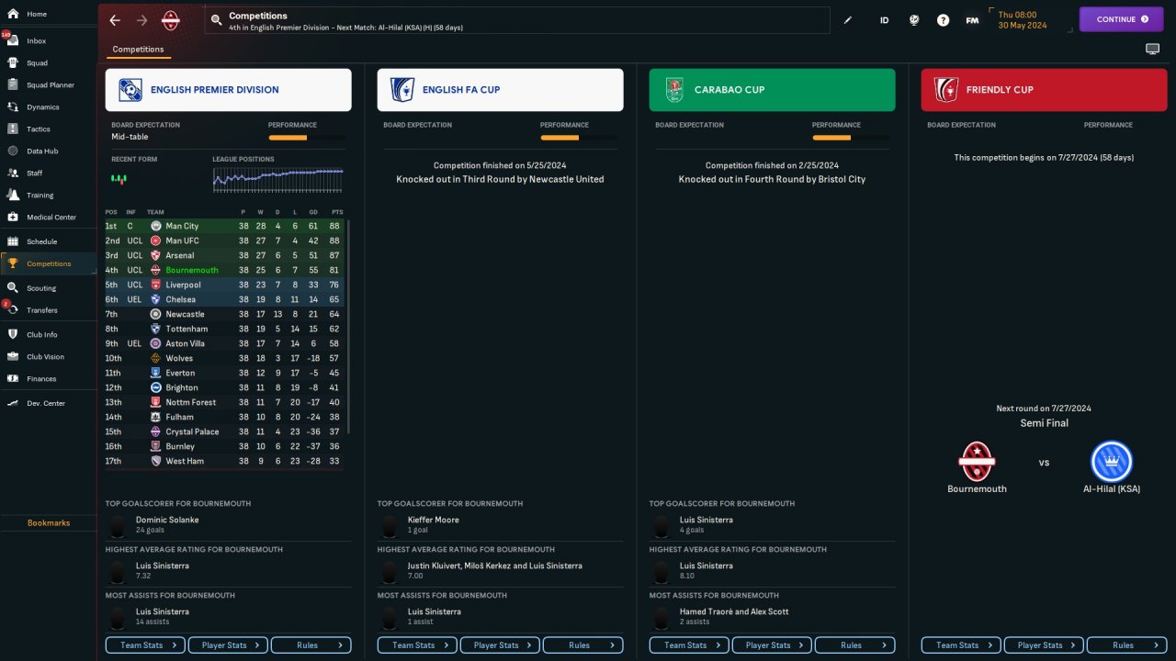The height and width of the screenshot is (661, 1176).
Task: Go to the Squad screen
Action: 37,63
